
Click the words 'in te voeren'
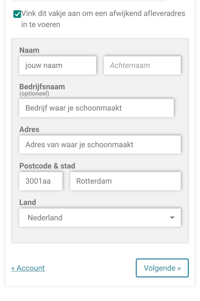coord(41,24)
